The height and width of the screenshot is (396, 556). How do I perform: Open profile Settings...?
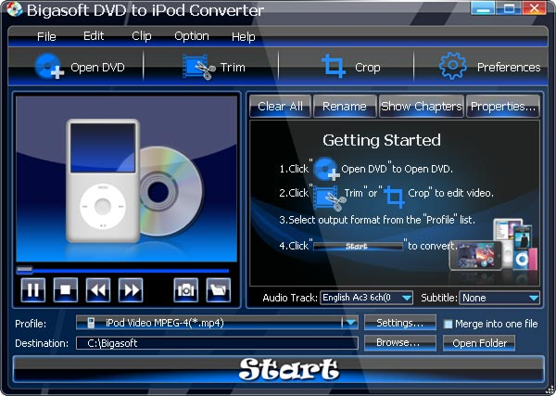click(x=400, y=323)
